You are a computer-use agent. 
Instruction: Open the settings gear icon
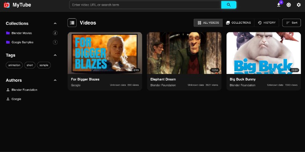pos(299,5)
